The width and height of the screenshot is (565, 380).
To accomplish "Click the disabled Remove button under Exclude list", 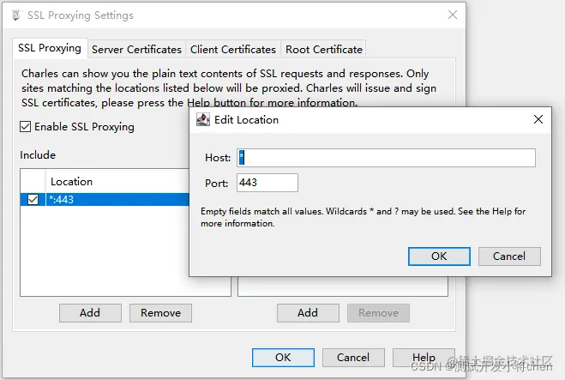I will coord(378,313).
